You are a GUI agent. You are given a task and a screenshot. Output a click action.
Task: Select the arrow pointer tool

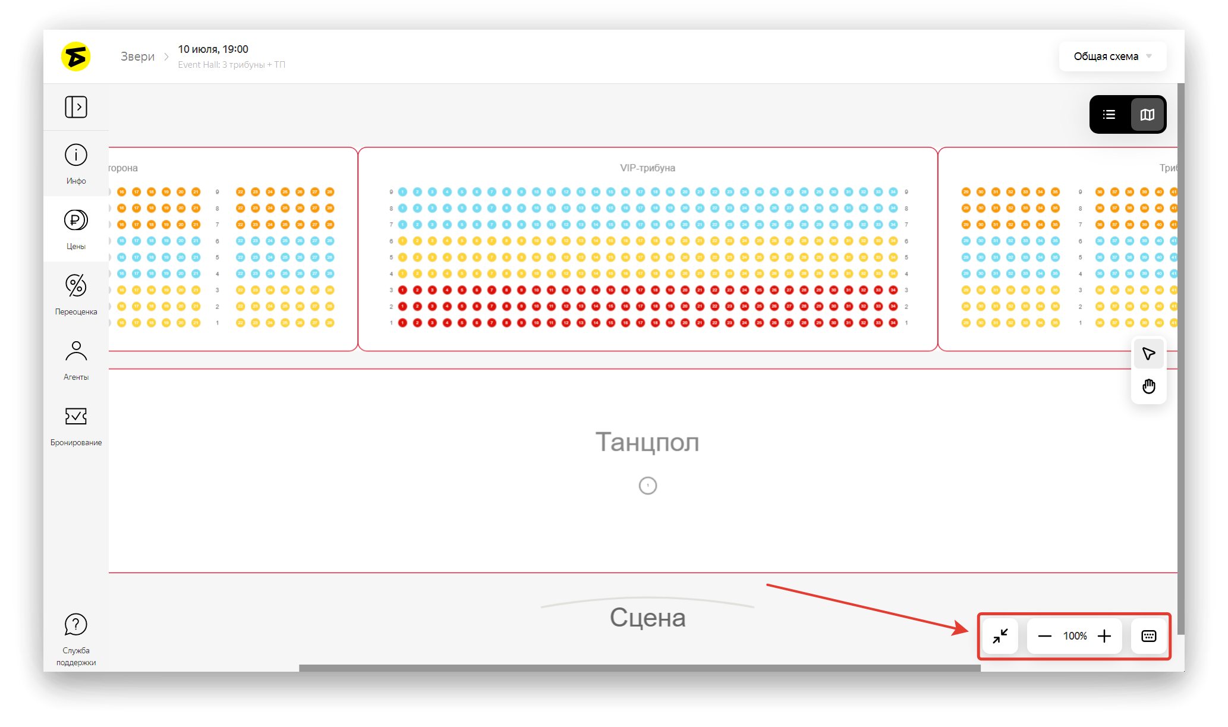coord(1148,354)
